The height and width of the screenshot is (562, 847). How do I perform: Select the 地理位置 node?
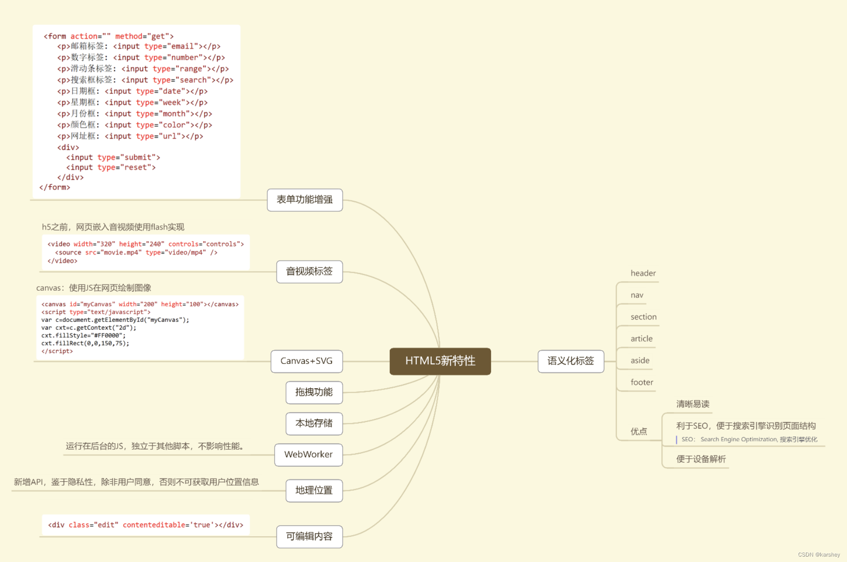314,491
